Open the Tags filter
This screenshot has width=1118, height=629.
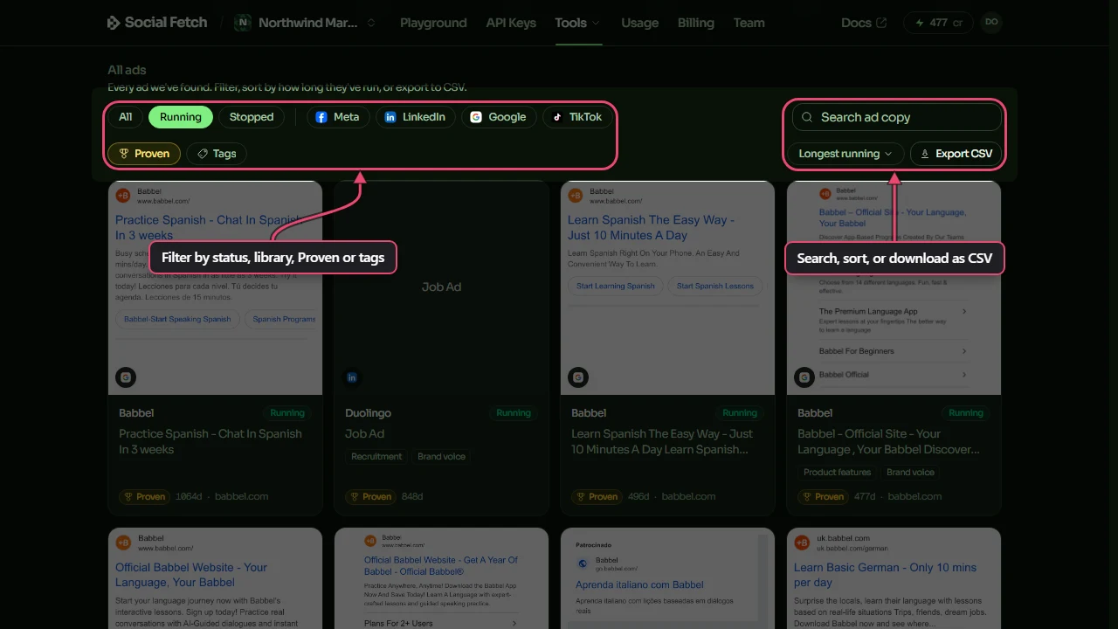[x=217, y=154]
